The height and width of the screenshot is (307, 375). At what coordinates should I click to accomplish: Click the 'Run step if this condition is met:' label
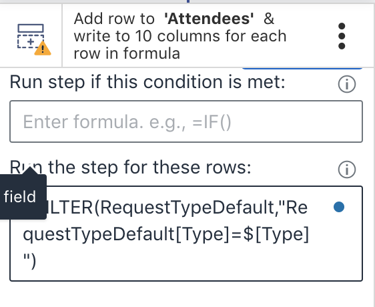147,82
